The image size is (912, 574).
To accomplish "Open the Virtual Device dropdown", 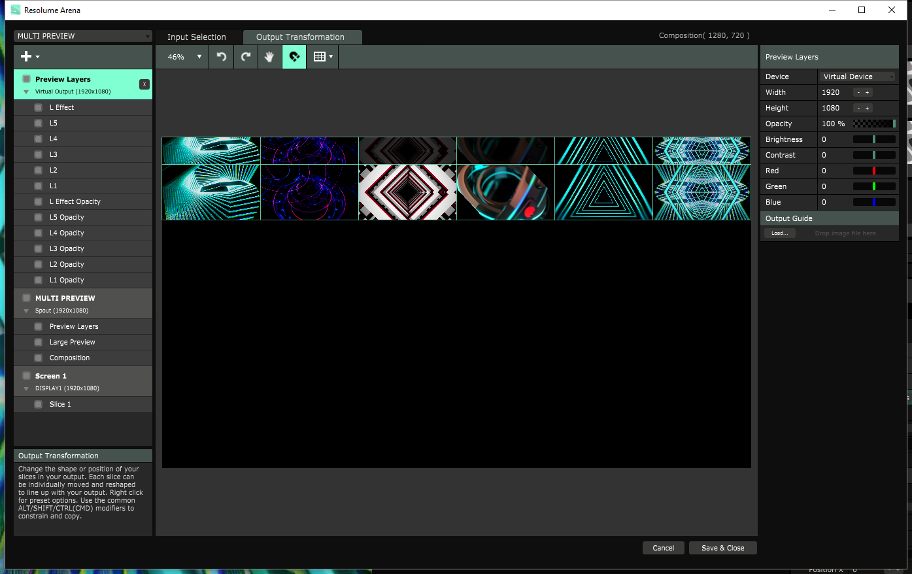I will (x=857, y=76).
